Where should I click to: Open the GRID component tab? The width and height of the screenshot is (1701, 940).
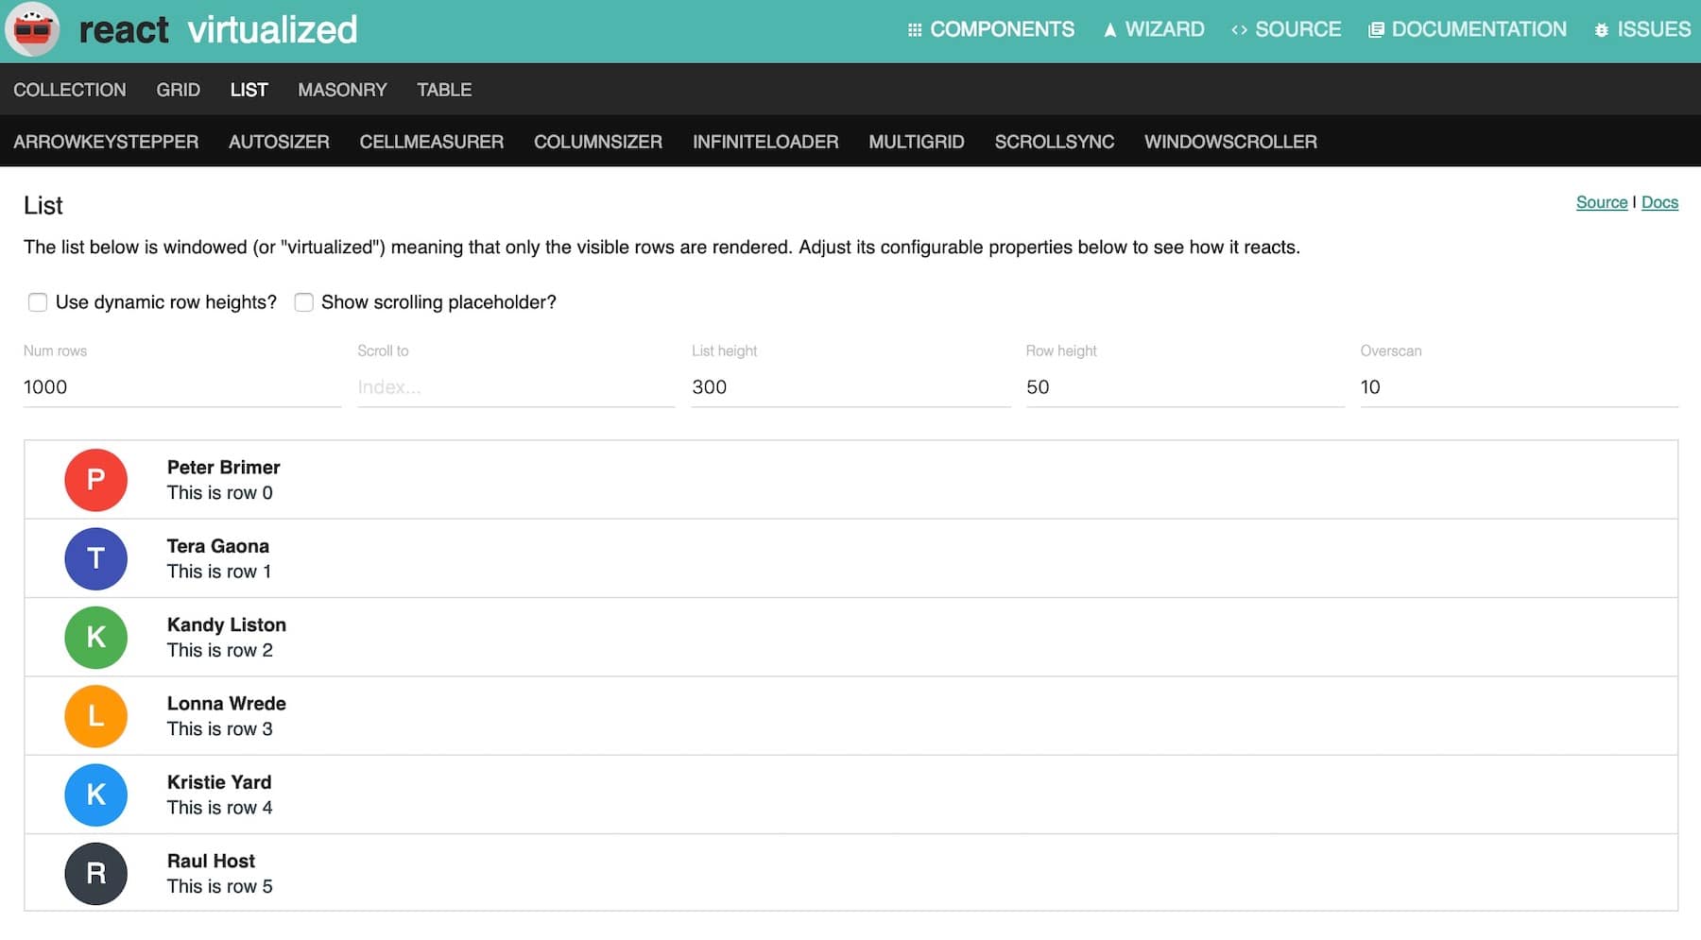coord(178,90)
